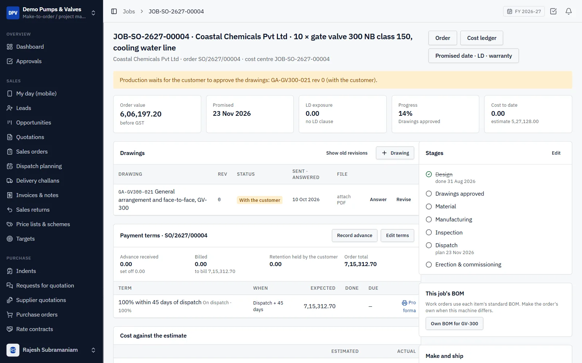Click the Order value 6,06,197.20 card
The height and width of the screenshot is (363, 582).
click(157, 114)
